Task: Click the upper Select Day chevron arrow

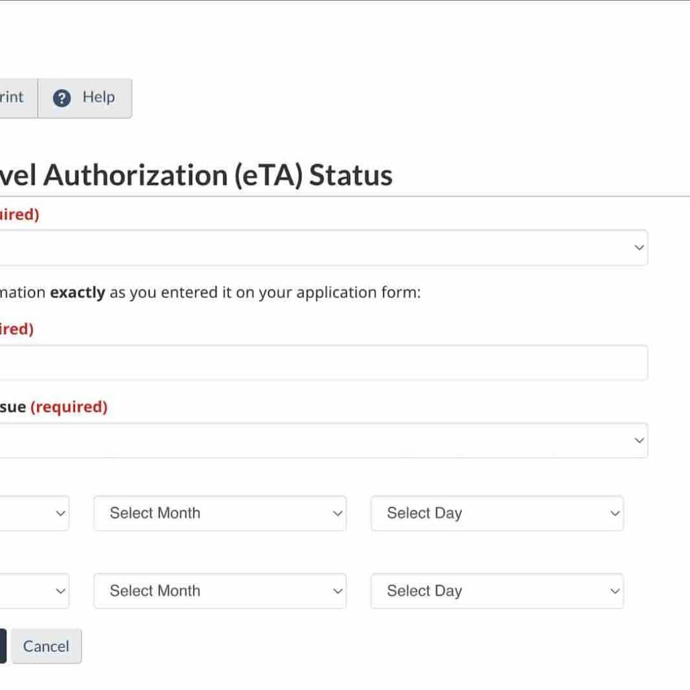Action: click(615, 513)
